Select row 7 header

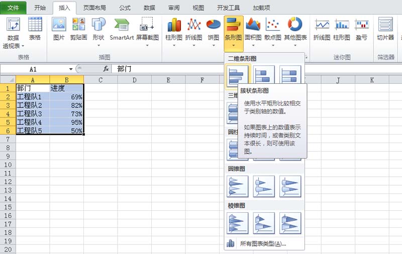[x=8, y=139]
